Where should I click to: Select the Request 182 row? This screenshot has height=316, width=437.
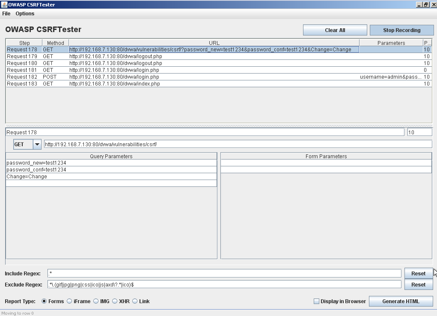219,77
